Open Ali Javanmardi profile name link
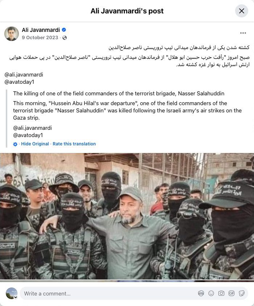The image size is (254, 306). 41,30
